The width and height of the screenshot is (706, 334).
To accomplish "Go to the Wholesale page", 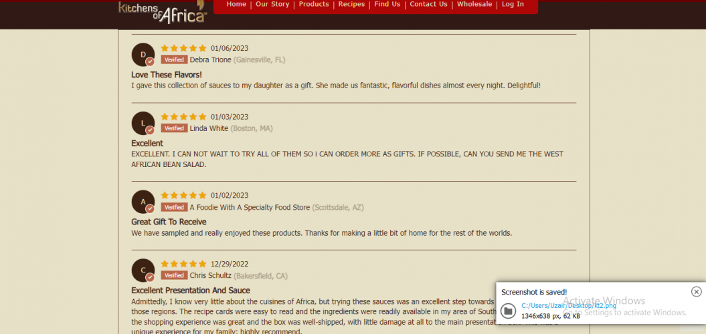I will tap(474, 4).
